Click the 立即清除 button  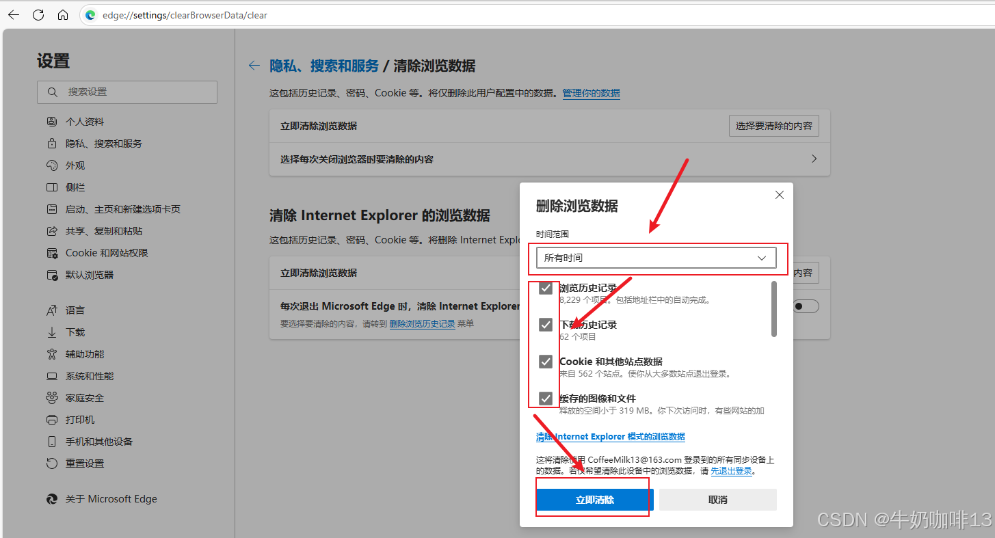(595, 500)
